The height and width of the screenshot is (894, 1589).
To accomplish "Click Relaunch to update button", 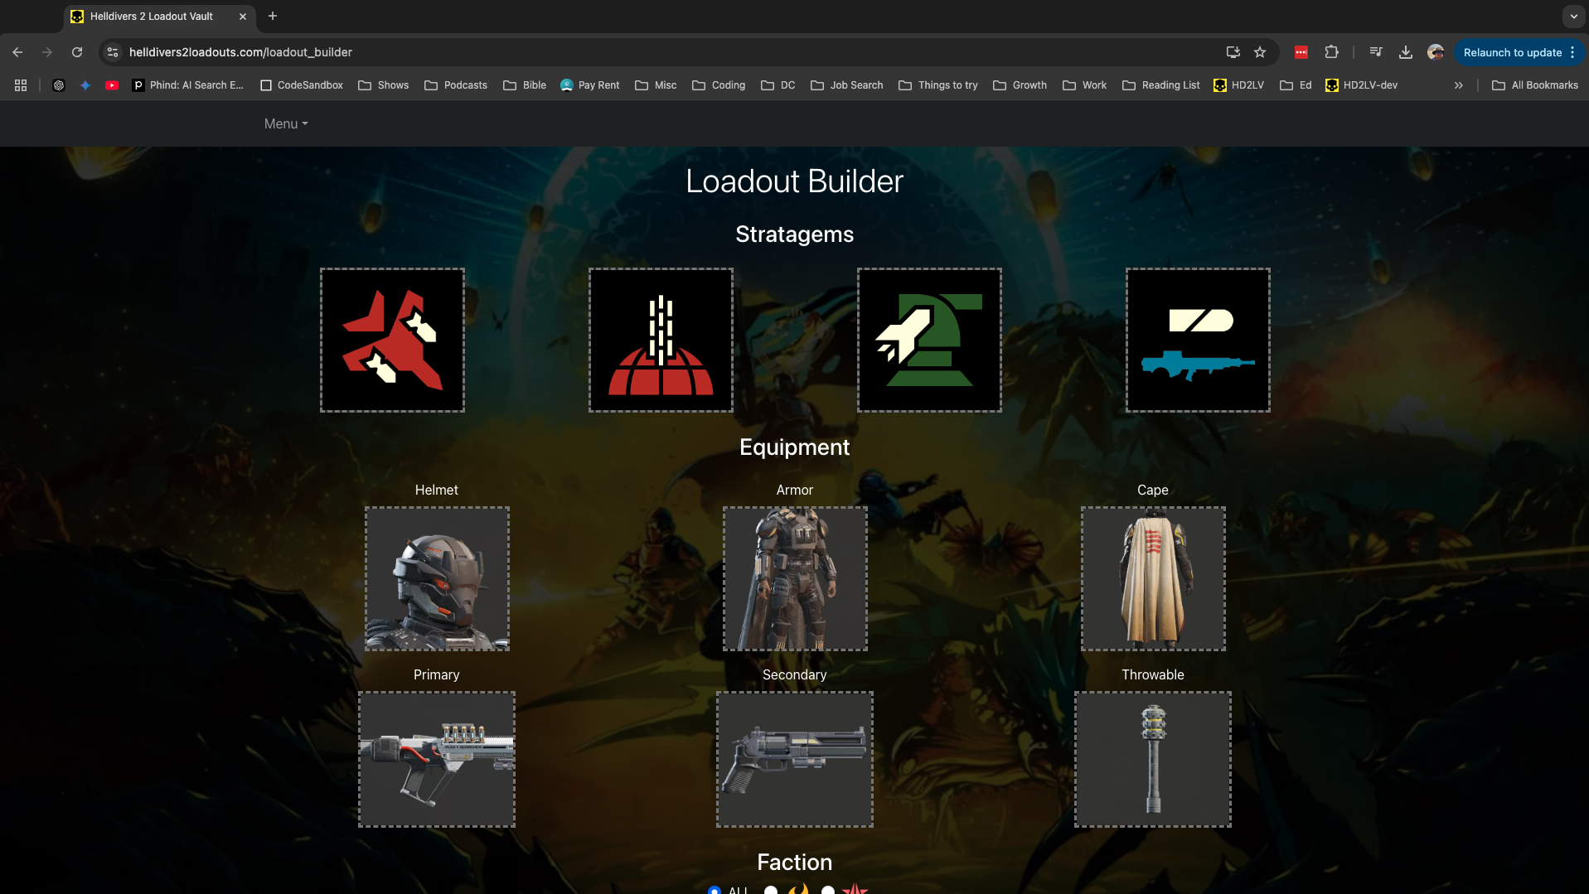I will click(1512, 52).
